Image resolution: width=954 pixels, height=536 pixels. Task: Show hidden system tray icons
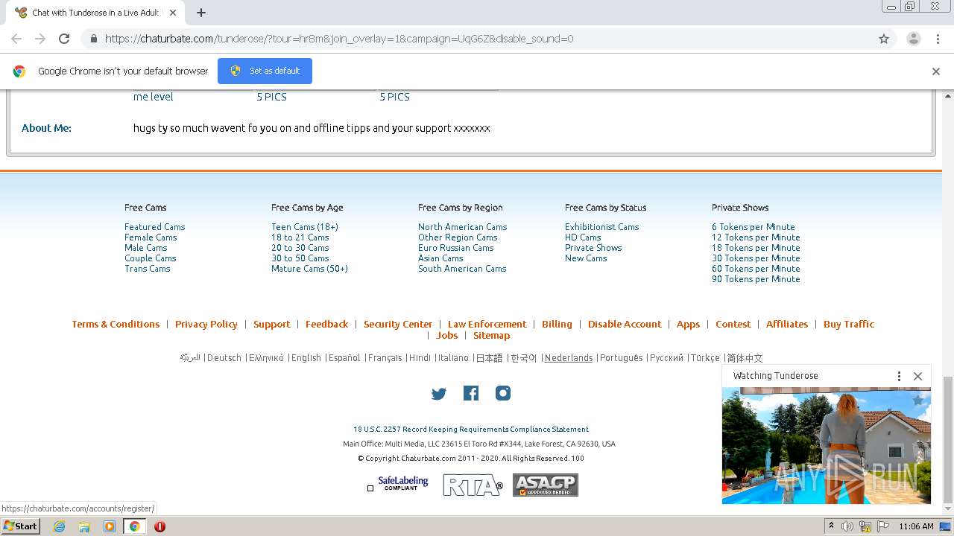coord(831,526)
